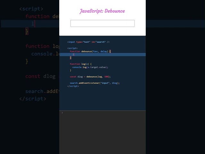Click the closing brace of debounce function
Viewport: 205px width, 154px height.
point(70,58)
